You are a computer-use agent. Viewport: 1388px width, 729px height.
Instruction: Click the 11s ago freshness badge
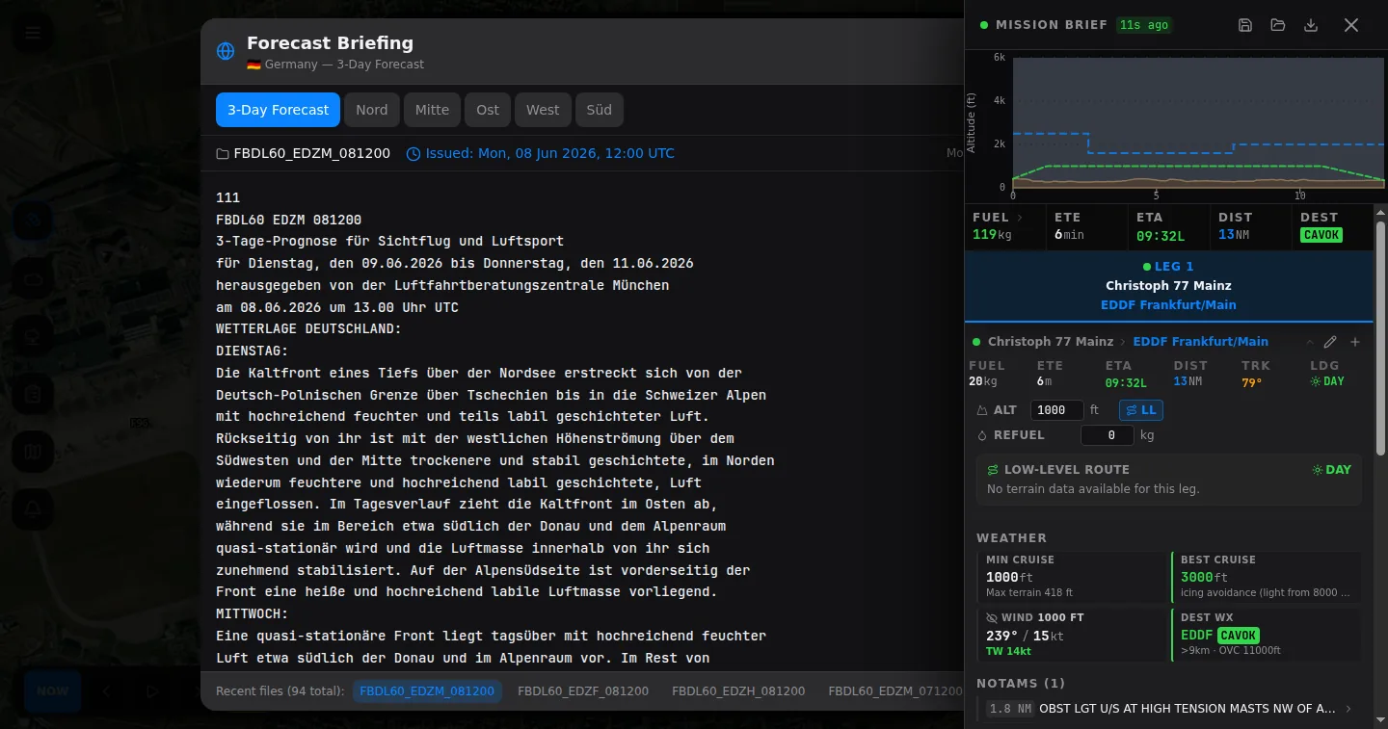pos(1143,25)
